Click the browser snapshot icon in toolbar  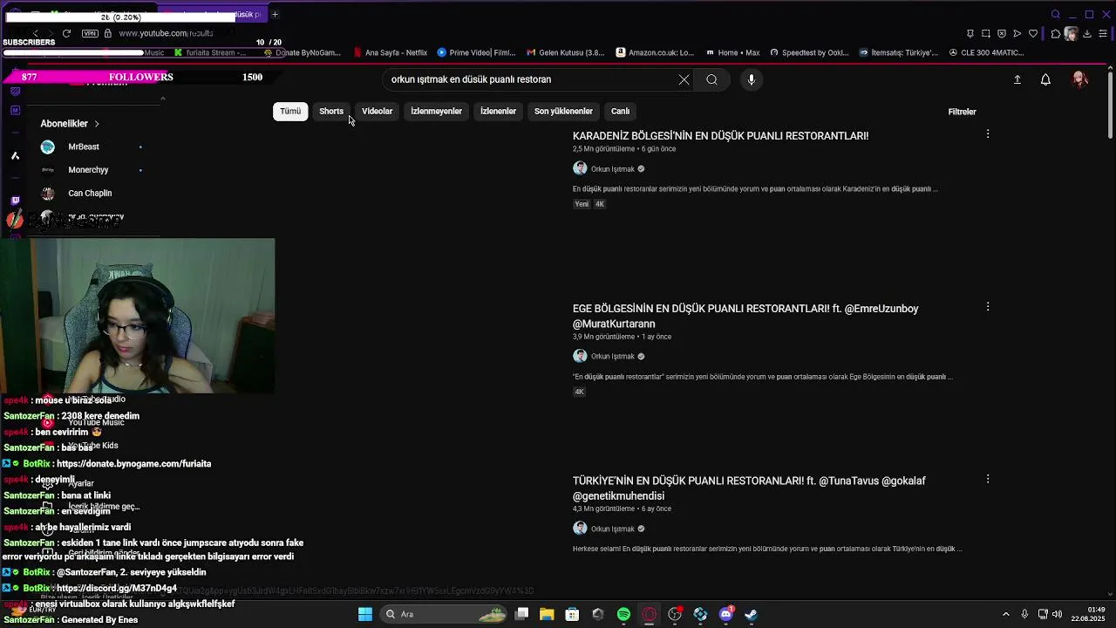986,33
